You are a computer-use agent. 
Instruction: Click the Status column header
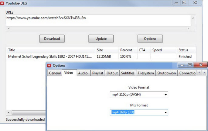(186, 50)
